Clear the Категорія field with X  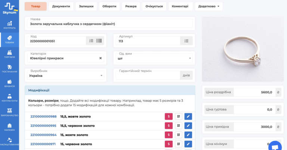pyautogui.click(x=100, y=58)
